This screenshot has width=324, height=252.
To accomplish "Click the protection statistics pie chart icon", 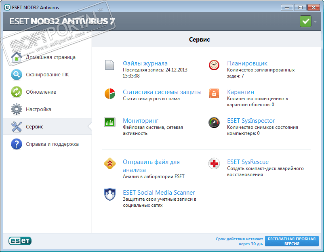I will click(x=110, y=94).
